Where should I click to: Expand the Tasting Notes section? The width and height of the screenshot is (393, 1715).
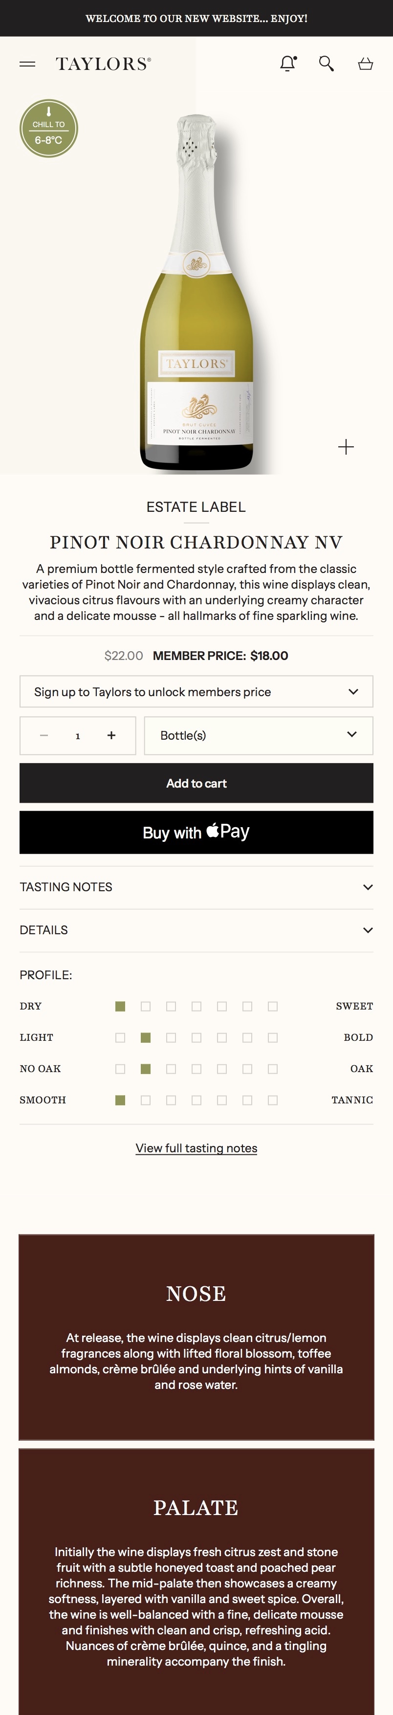pos(196,887)
